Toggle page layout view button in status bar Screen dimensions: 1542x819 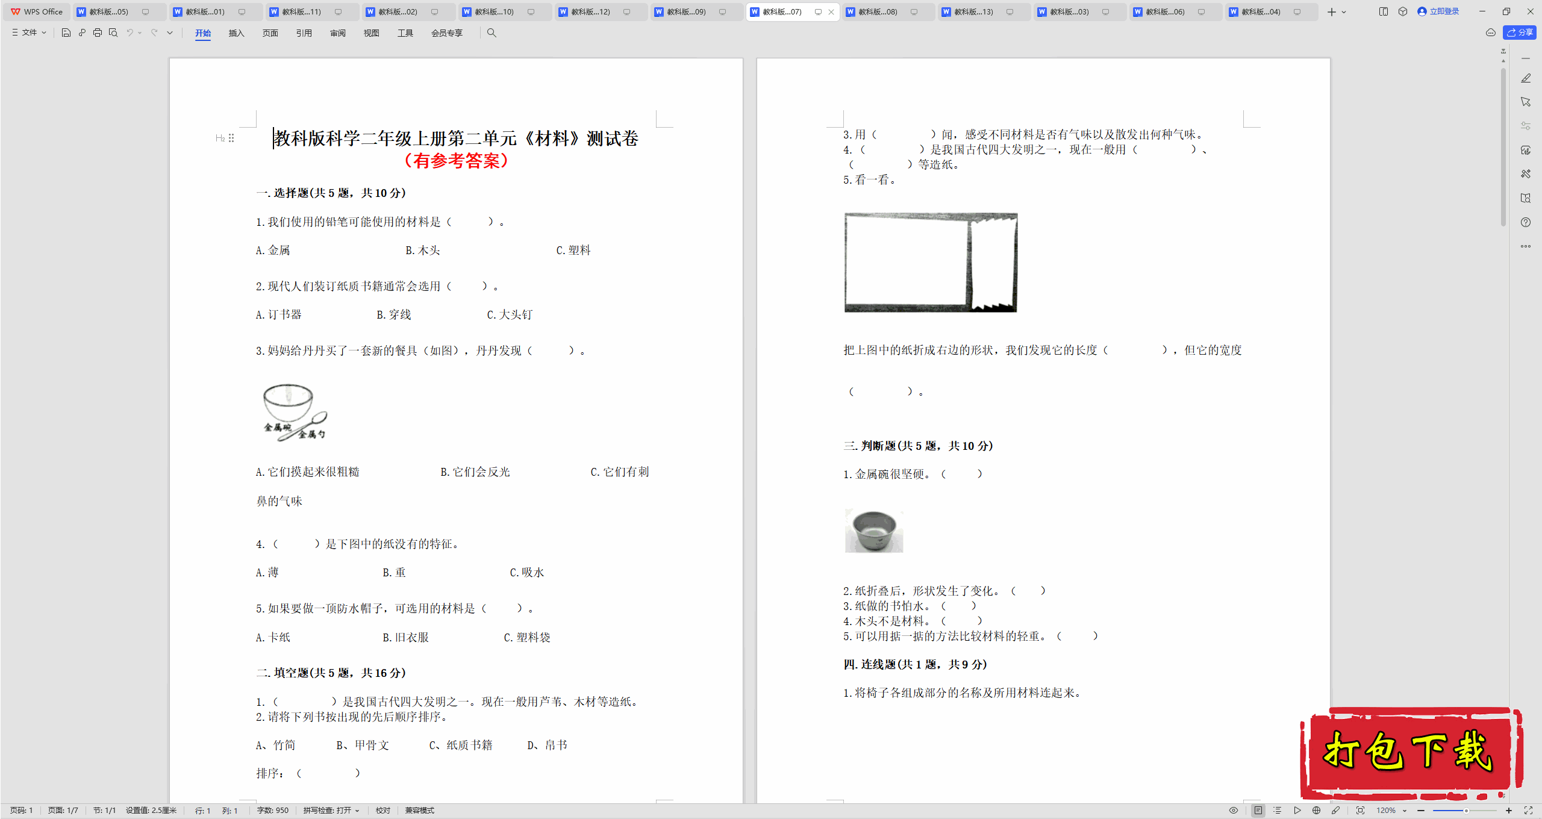coord(1258,811)
